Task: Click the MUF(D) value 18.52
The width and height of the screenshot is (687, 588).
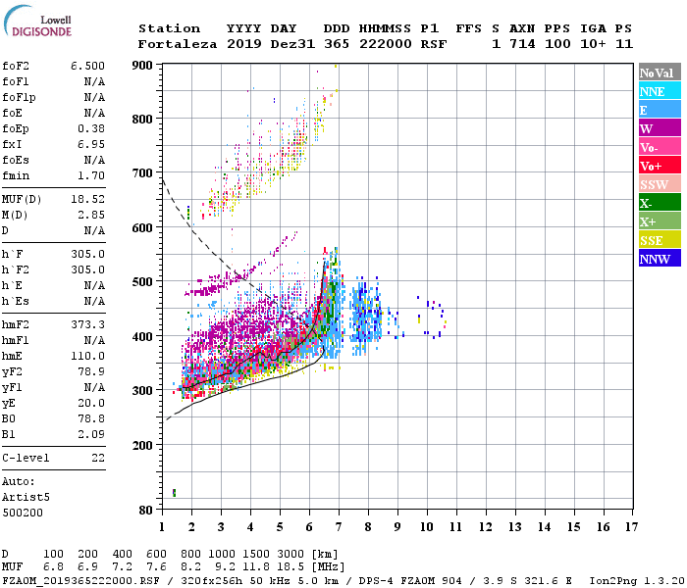Action: coord(87,199)
